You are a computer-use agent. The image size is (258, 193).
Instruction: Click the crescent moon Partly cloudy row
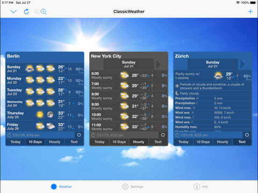point(213,93)
